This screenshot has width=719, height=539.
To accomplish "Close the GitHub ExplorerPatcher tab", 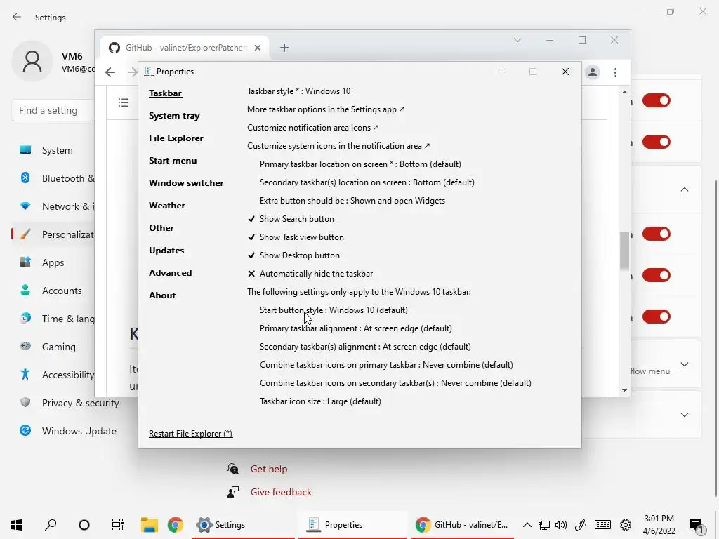I will (258, 48).
